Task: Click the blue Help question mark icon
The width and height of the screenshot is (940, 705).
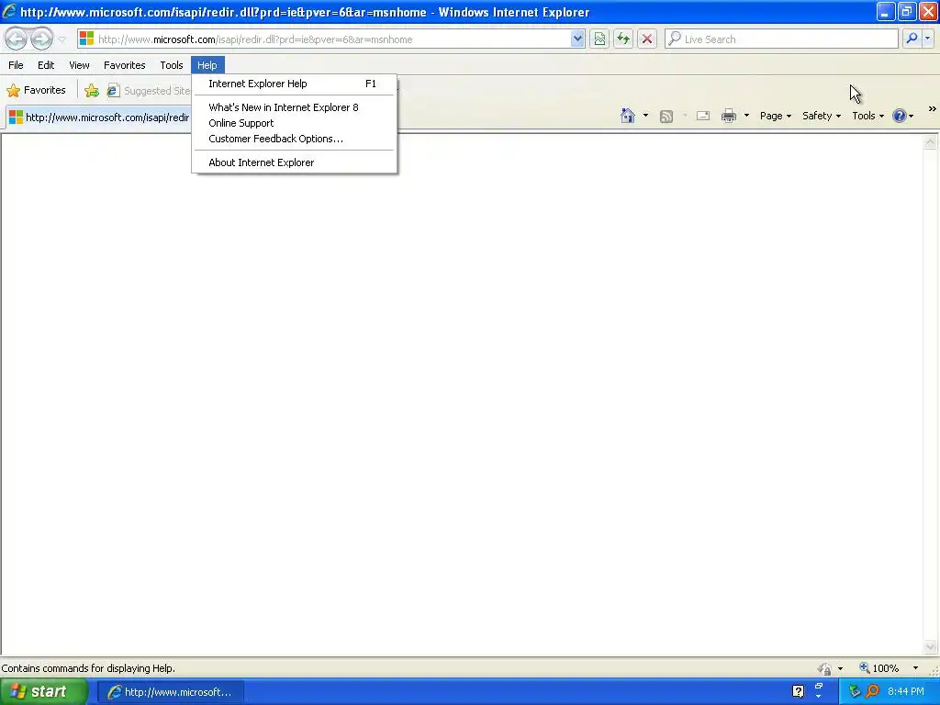Action: [x=900, y=116]
